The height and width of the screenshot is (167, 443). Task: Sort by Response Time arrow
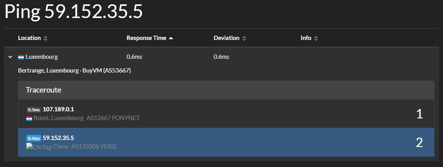pos(171,38)
